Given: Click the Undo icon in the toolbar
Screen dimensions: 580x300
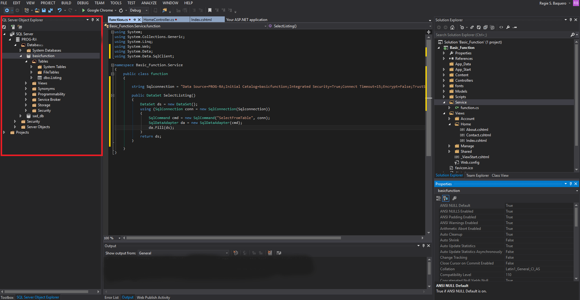Looking at the screenshot, I should pos(60,10).
